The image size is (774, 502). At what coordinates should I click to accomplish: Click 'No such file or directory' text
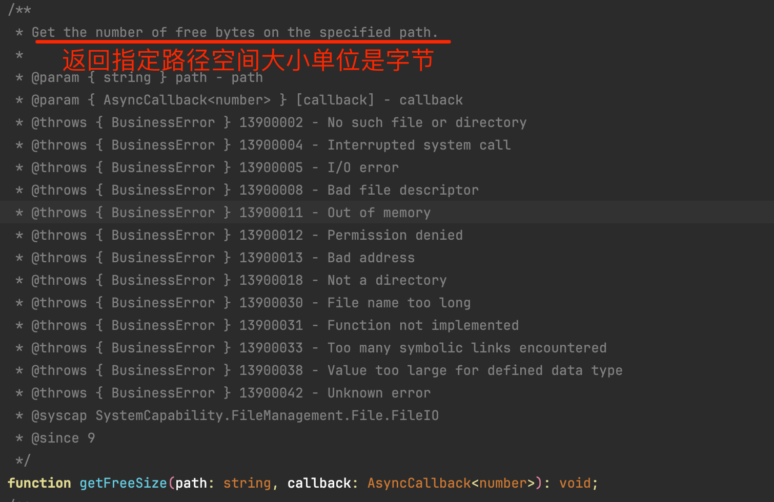[427, 122]
